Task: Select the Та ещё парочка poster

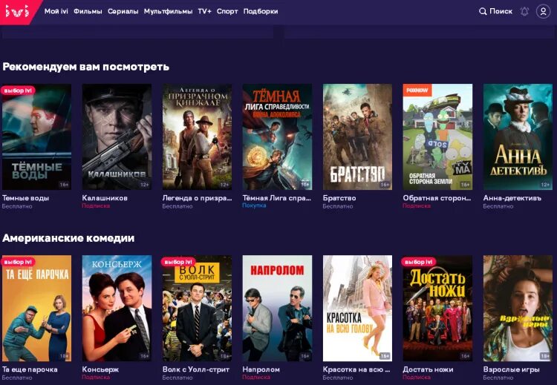Action: click(x=36, y=308)
